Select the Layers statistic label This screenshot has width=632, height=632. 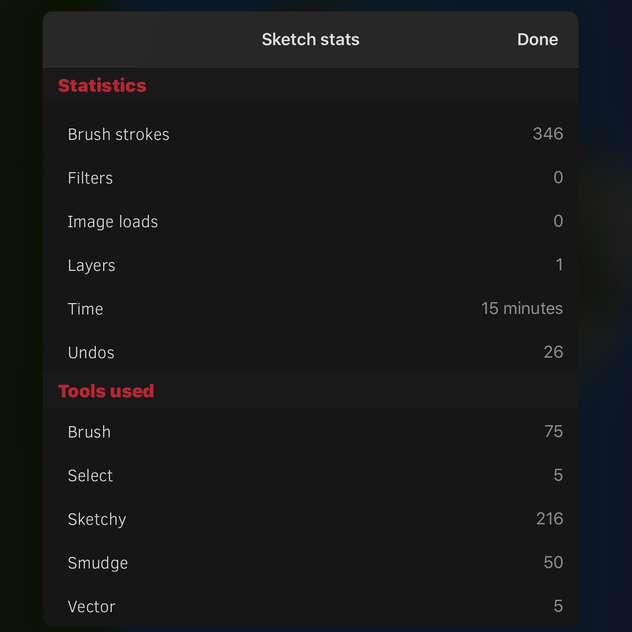[92, 265]
